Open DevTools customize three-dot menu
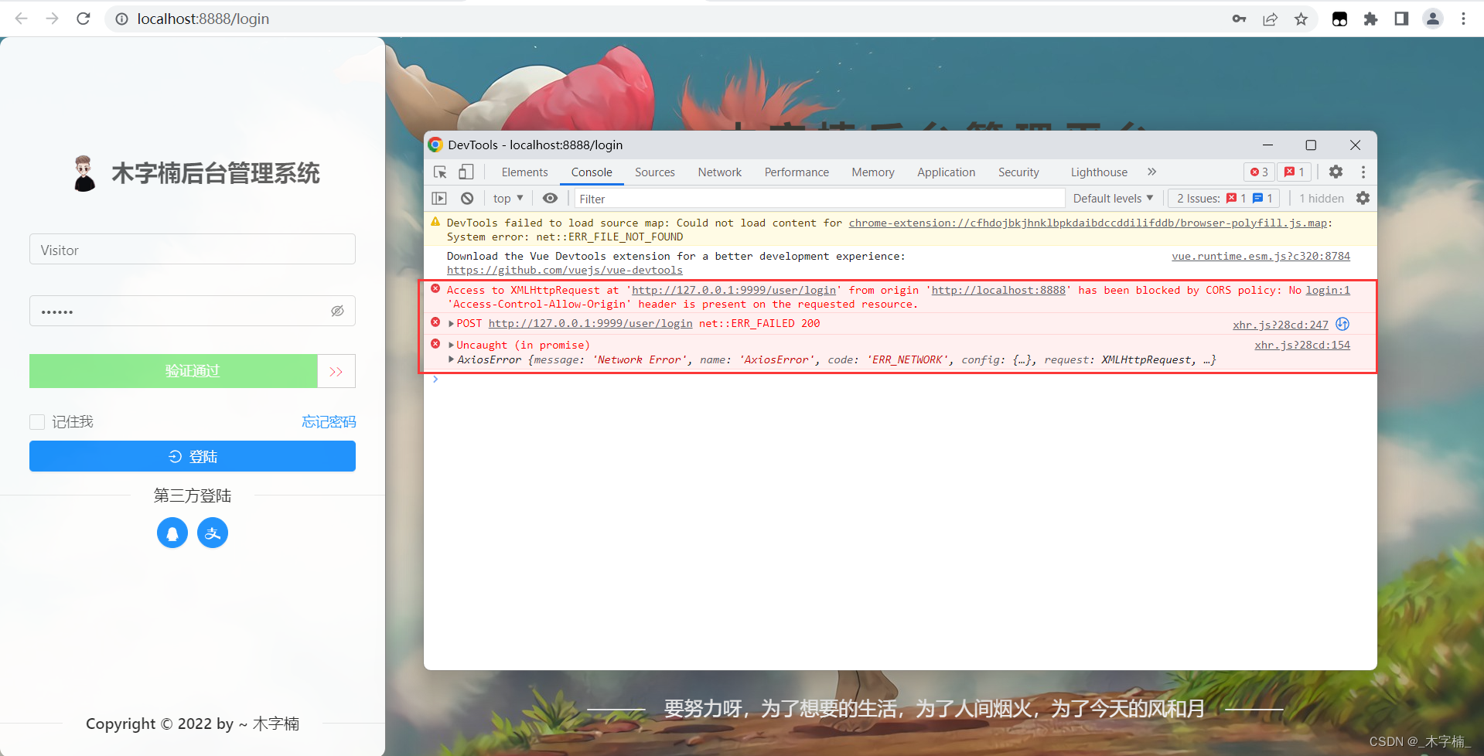The height and width of the screenshot is (756, 1484). click(1363, 172)
